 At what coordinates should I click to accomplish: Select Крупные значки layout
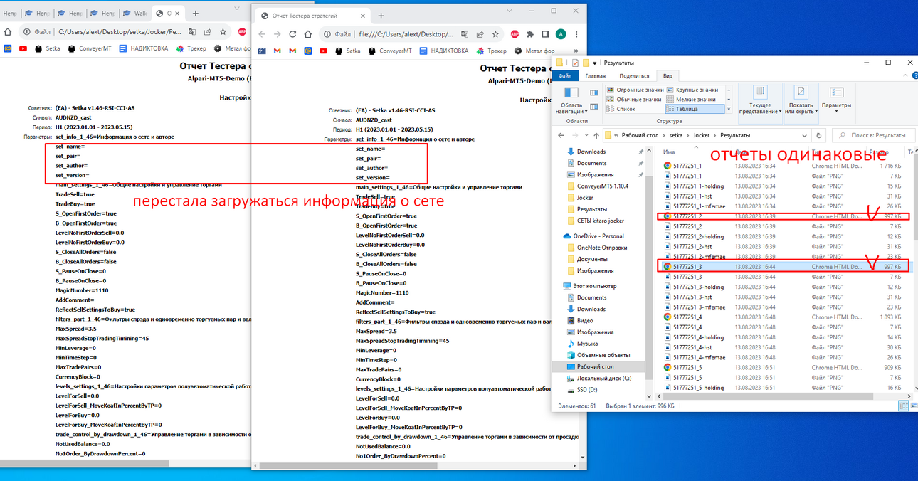(692, 90)
